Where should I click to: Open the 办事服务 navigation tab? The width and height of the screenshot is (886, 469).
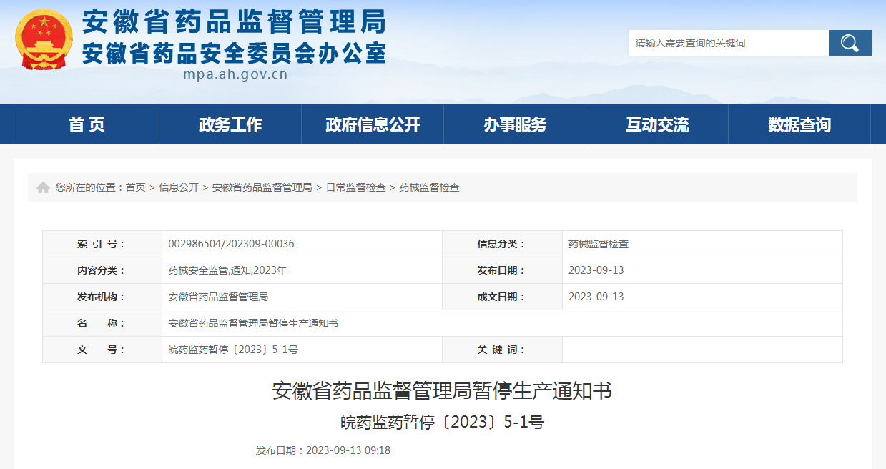click(x=515, y=124)
